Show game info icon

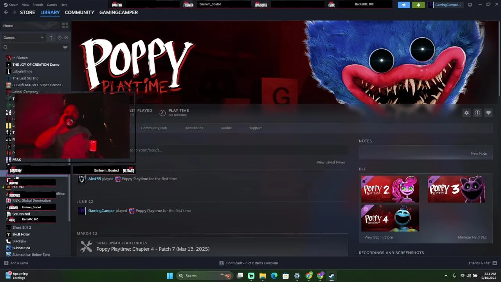click(x=478, y=113)
